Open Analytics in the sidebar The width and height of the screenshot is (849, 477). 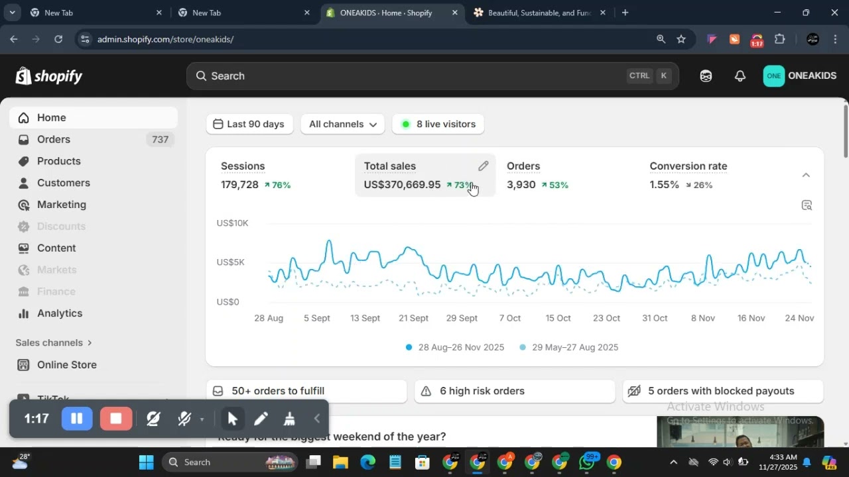(x=93, y=313)
